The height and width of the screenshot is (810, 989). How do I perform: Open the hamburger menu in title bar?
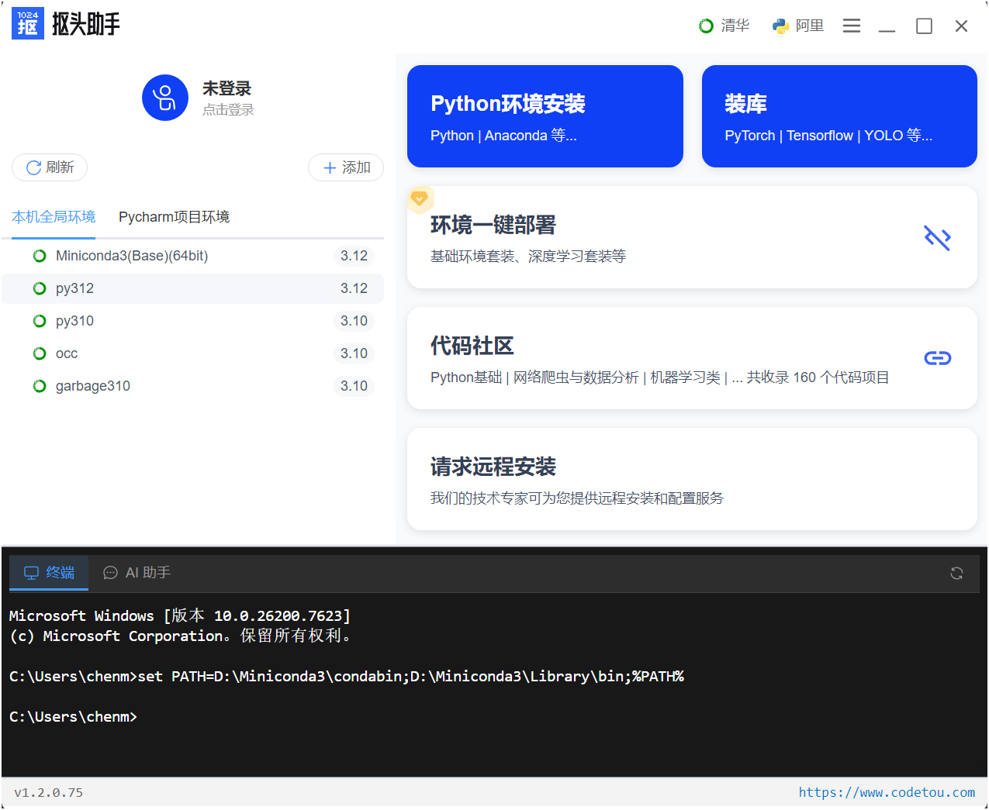[852, 26]
